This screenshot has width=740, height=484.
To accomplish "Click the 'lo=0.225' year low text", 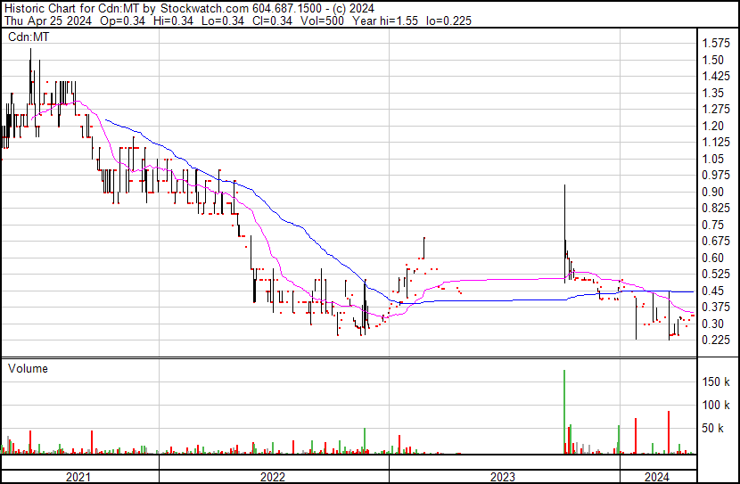I will click(x=448, y=21).
